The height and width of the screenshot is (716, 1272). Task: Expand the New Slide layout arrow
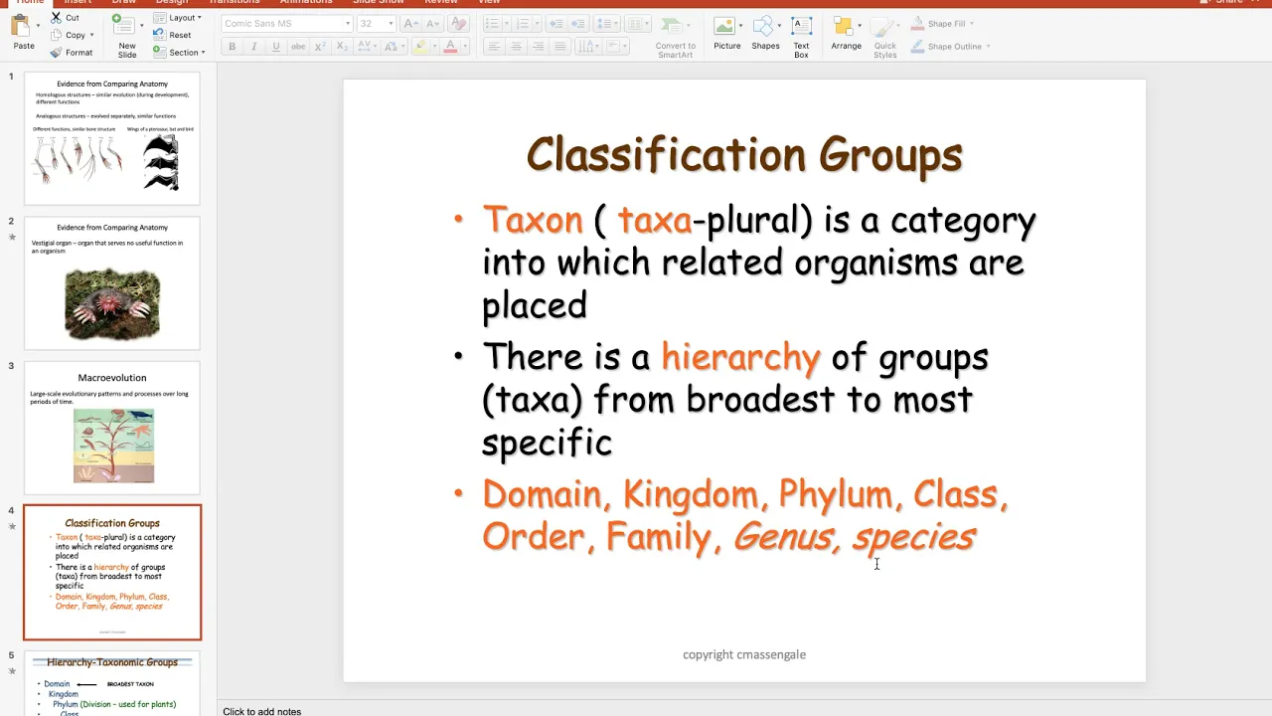(x=142, y=26)
